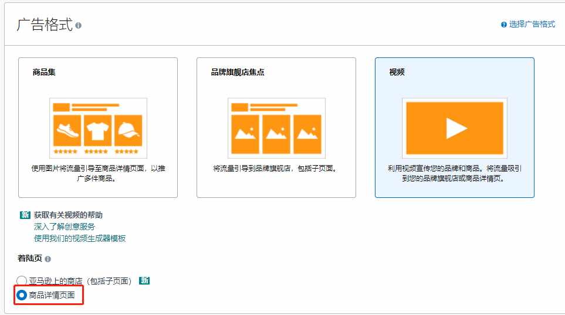Click 获取有关视频的帮助 text
Viewport: 565px width, 315px height.
point(68,215)
